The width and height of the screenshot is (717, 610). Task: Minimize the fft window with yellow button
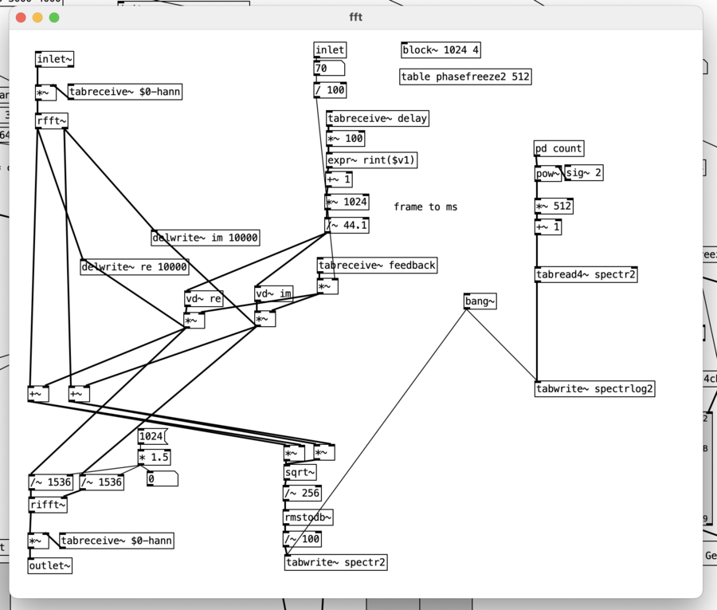(37, 18)
